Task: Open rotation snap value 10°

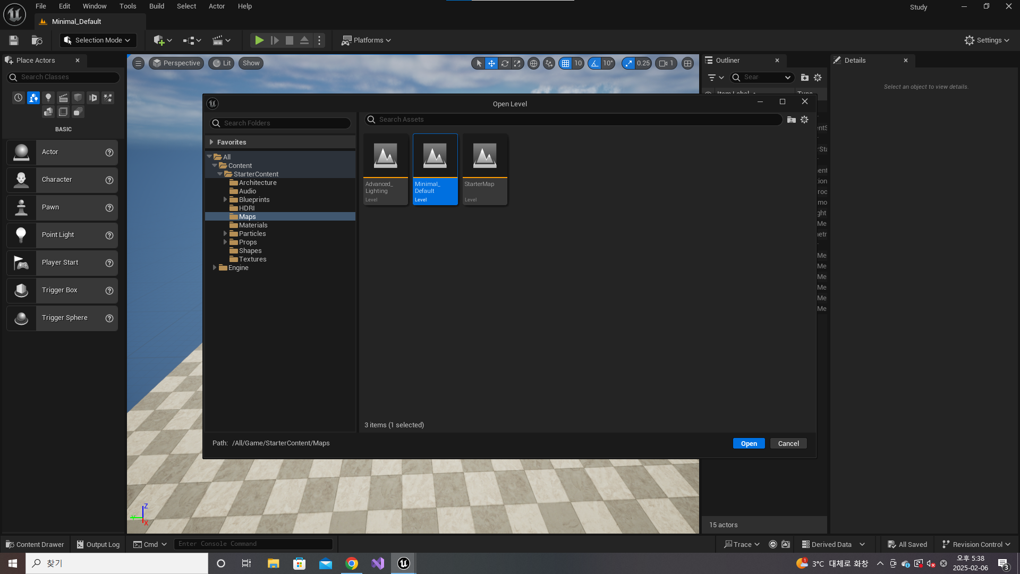Action: pyautogui.click(x=608, y=63)
